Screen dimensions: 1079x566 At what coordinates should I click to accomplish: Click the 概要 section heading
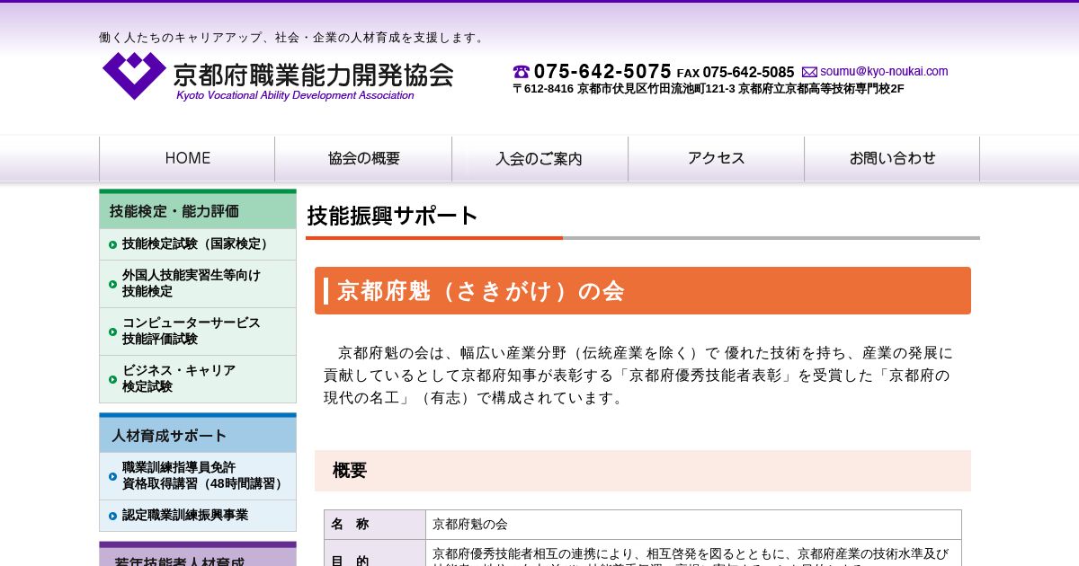pos(643,471)
